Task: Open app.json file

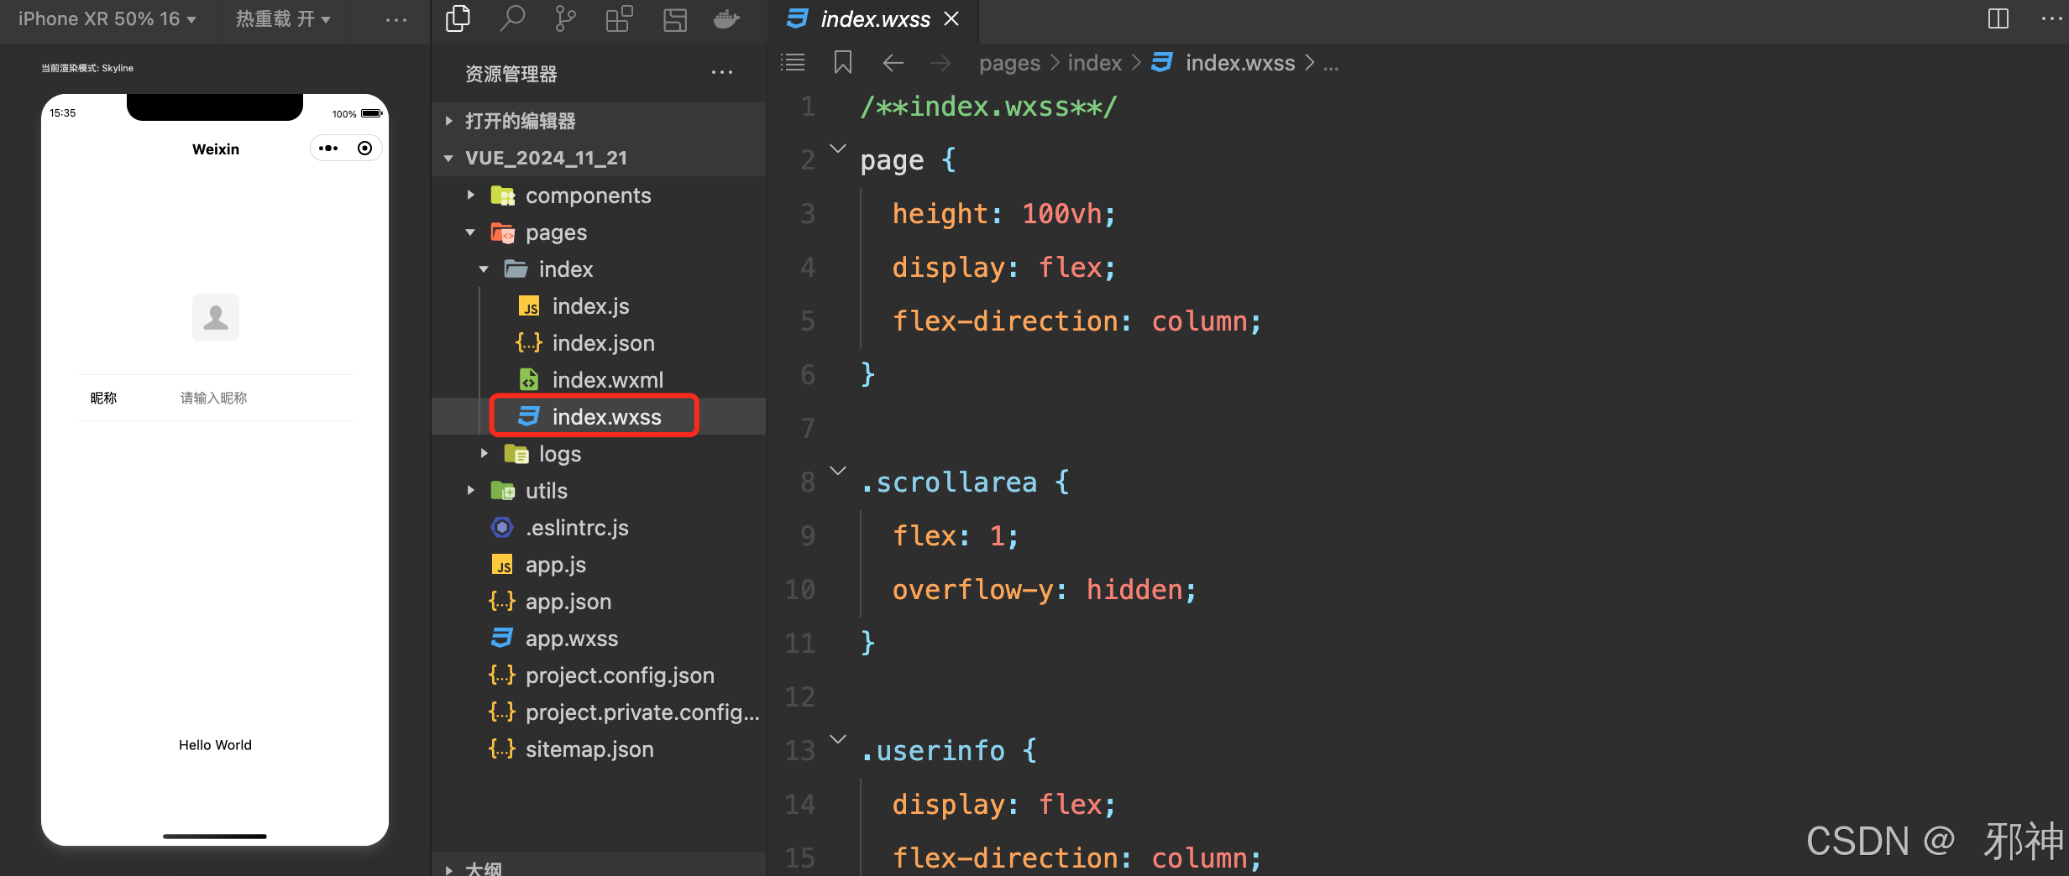Action: tap(599, 601)
